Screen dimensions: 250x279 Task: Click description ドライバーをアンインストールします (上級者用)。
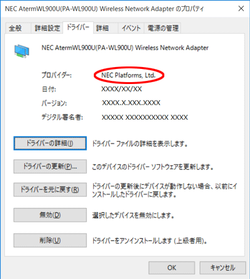pyautogui.click(x=149, y=241)
